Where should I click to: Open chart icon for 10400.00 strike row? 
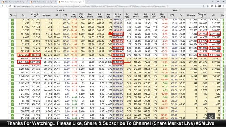coord(13,62)
